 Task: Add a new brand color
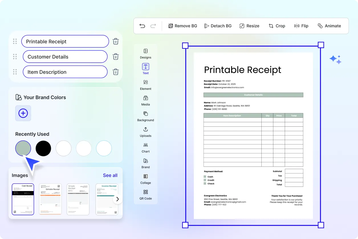click(x=23, y=113)
